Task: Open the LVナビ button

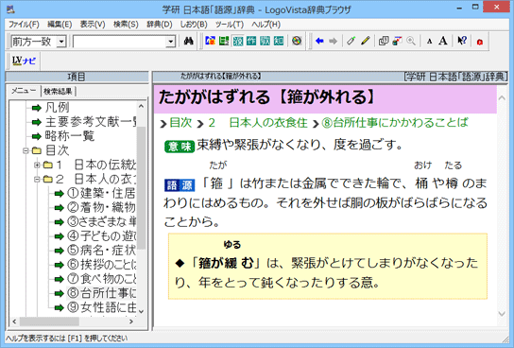Action: point(24,61)
